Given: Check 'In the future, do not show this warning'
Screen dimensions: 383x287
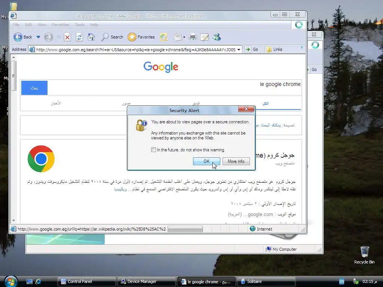Looking at the screenshot, I should [x=153, y=150].
